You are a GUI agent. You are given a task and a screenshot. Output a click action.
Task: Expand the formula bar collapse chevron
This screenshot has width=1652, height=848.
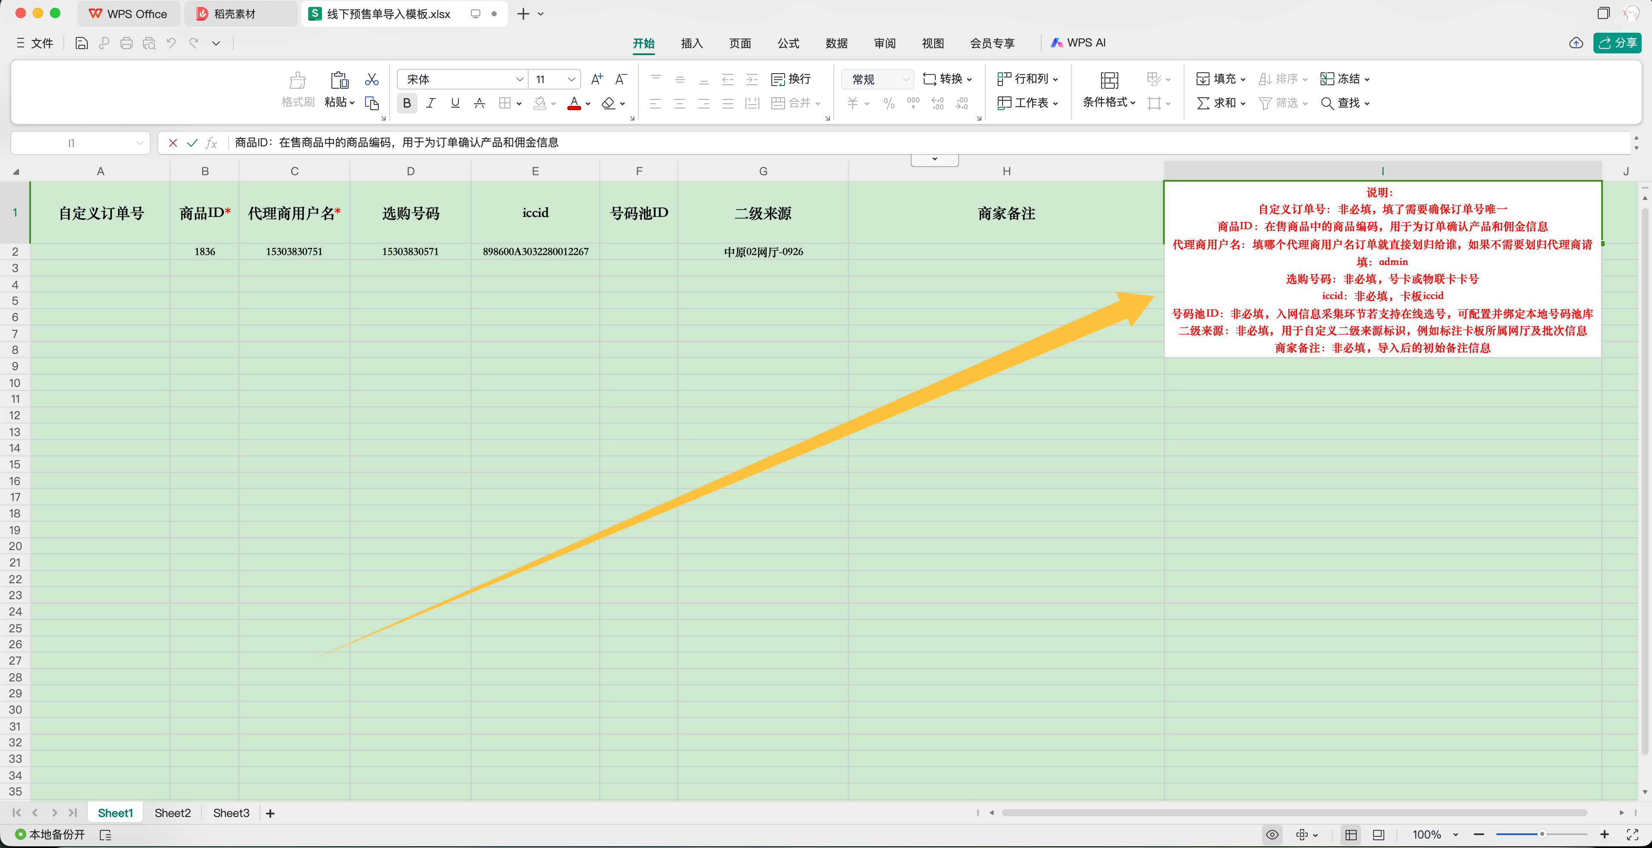coord(934,159)
